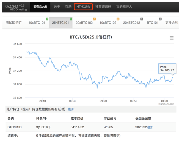
Task: Expand the 更多合约 contracts list
Action: pyautogui.click(x=172, y=23)
